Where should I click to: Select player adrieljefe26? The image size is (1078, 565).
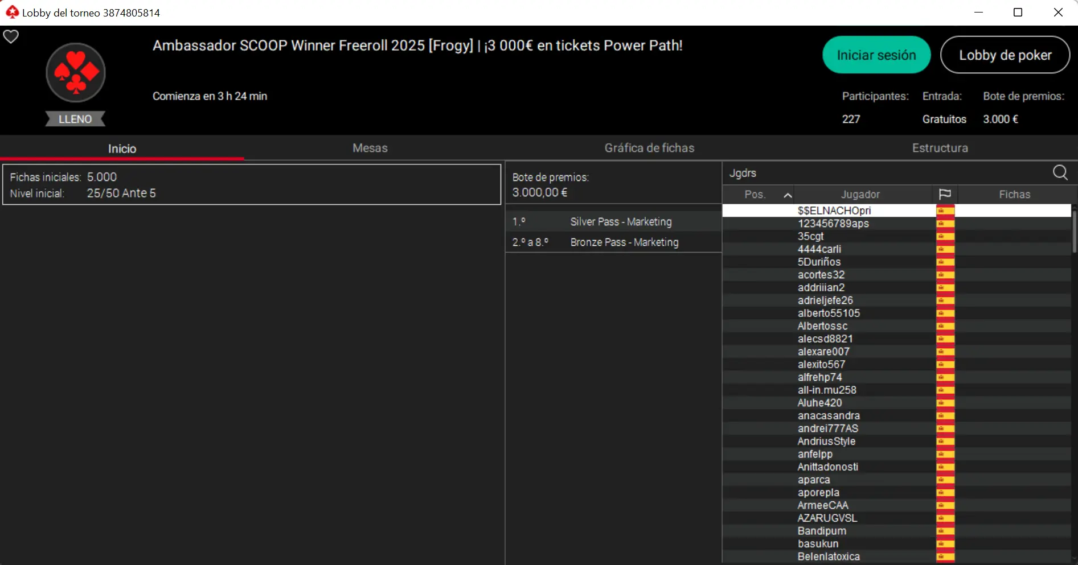click(896, 300)
